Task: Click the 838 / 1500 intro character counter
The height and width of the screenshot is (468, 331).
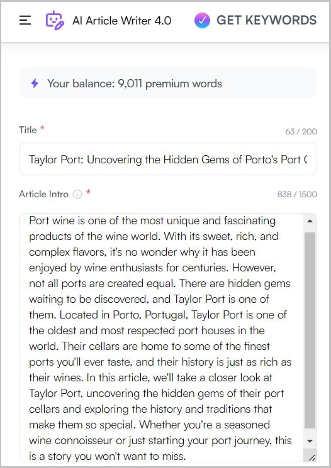Action: coord(297,194)
